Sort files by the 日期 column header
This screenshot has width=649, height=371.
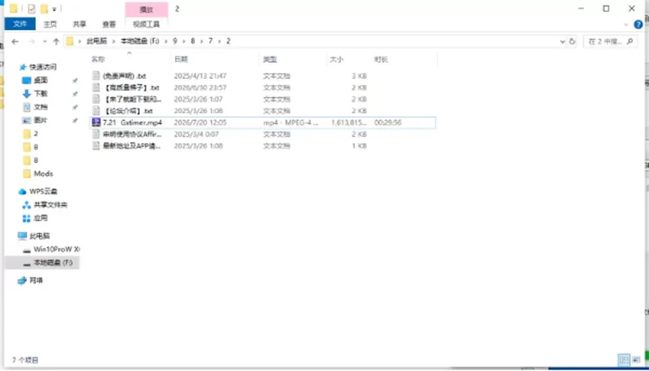click(x=181, y=59)
